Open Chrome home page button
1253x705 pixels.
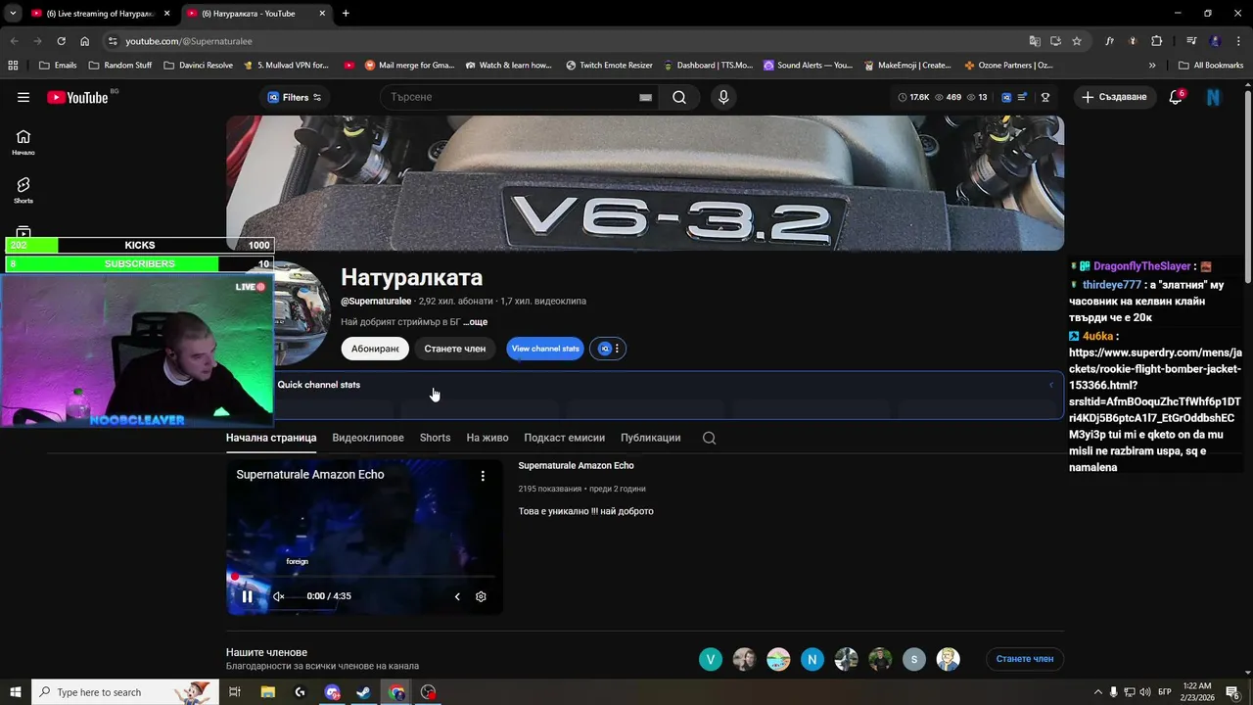pyautogui.click(x=85, y=41)
